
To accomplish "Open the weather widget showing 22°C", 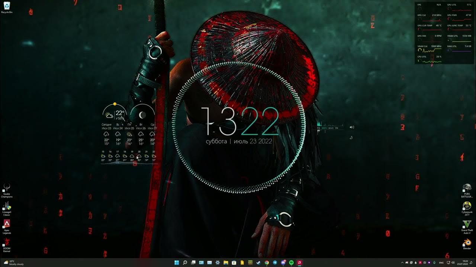I will 14,263.
